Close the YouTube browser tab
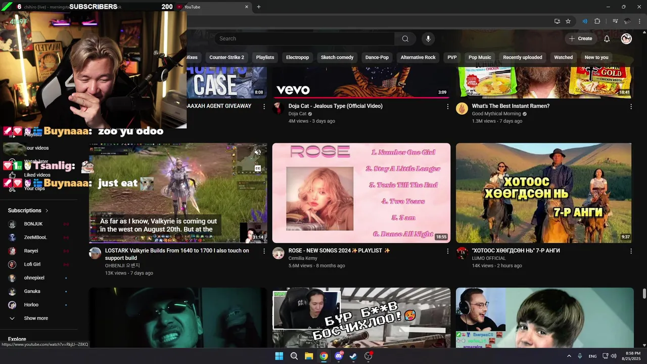This screenshot has height=364, width=647. 247,7
